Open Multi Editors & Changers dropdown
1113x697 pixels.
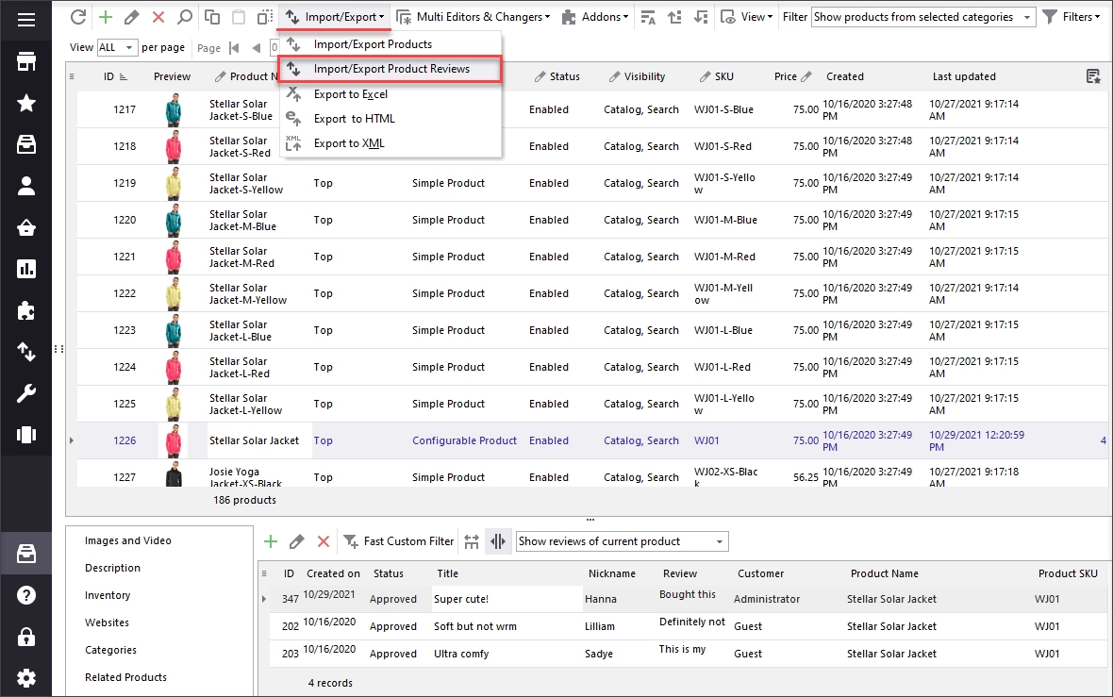pos(473,17)
